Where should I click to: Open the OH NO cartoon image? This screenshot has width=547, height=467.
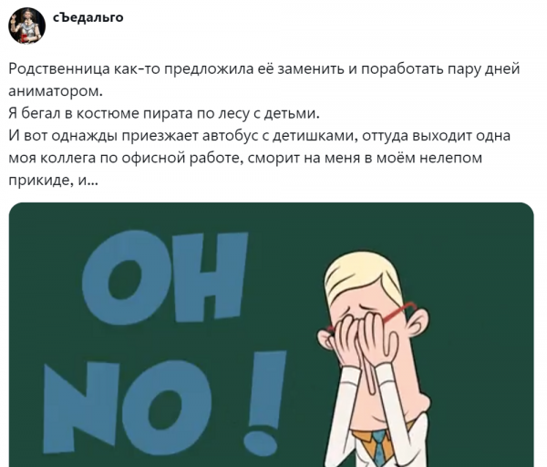point(271,335)
